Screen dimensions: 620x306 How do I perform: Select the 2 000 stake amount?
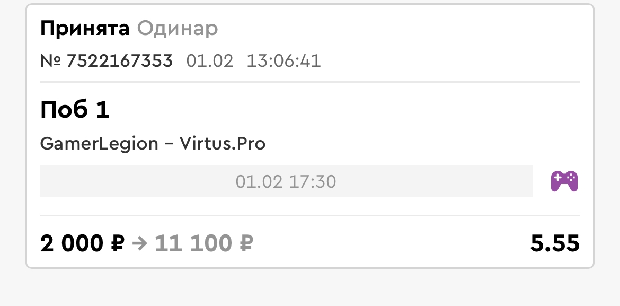[72, 243]
